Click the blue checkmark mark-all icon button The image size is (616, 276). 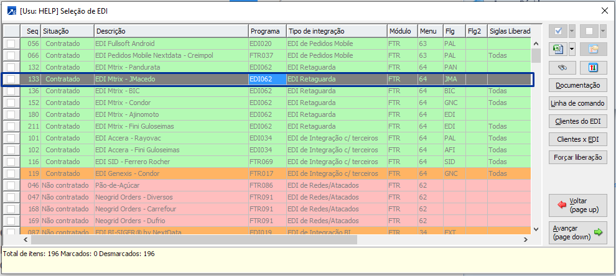point(558,31)
